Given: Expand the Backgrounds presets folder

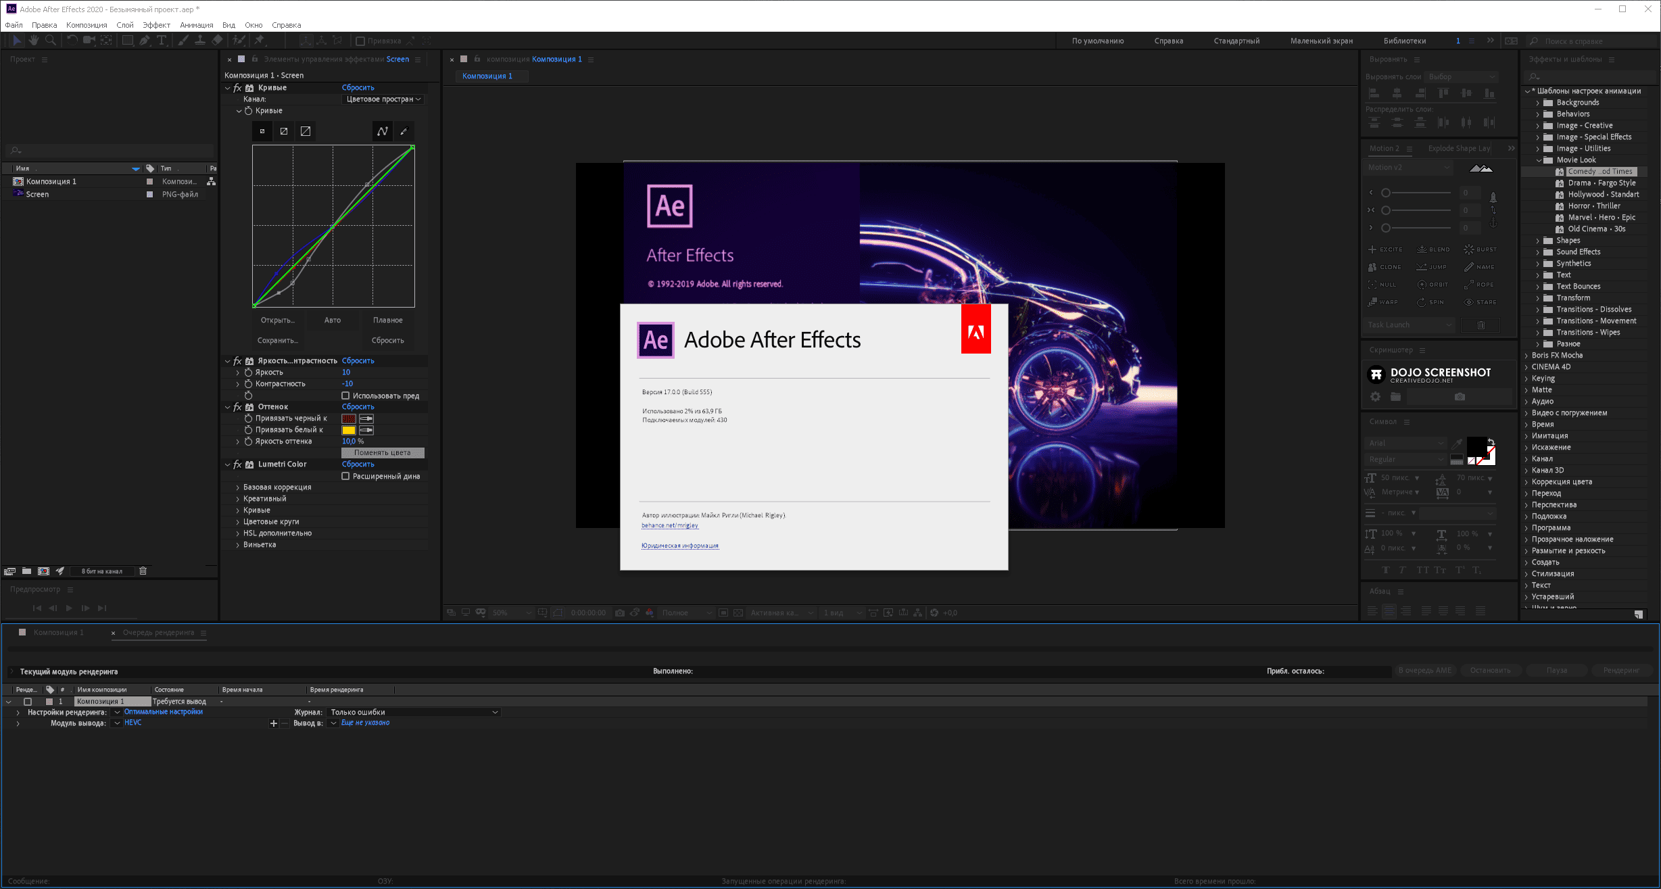Looking at the screenshot, I should click(1537, 103).
